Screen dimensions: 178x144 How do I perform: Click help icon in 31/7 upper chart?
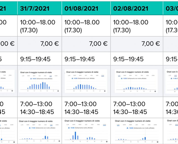pos(58,91)
